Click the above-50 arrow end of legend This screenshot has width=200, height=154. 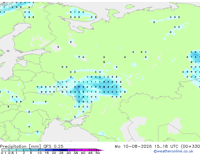click(x=100, y=150)
